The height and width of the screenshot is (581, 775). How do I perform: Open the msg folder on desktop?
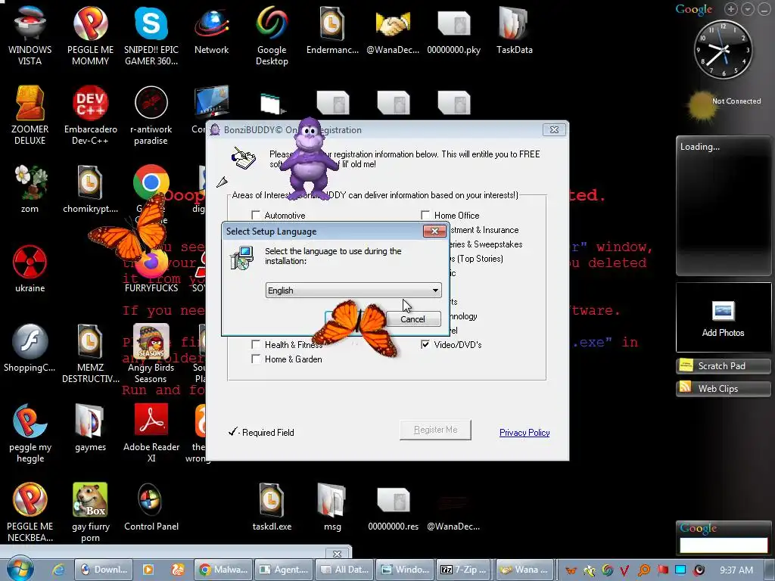332,507
